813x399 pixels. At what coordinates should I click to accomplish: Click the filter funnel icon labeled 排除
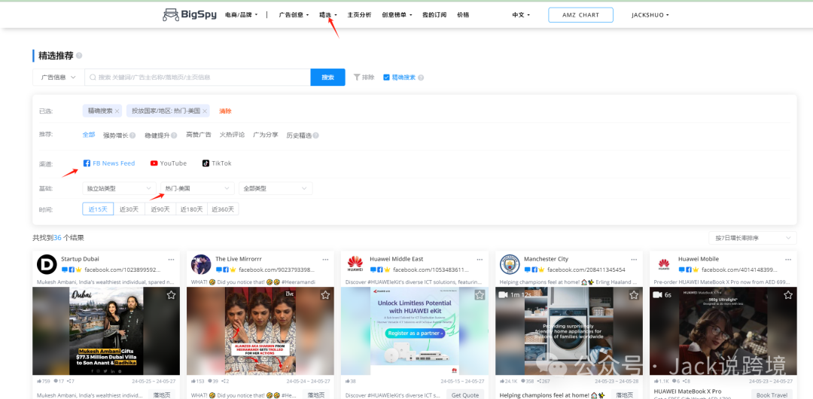pos(358,78)
